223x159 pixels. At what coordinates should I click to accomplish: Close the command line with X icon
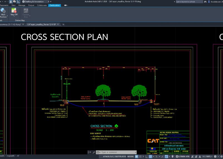point(90,152)
